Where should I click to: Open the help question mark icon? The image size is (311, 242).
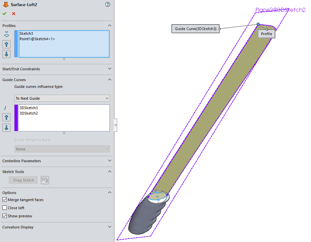click(108, 4)
